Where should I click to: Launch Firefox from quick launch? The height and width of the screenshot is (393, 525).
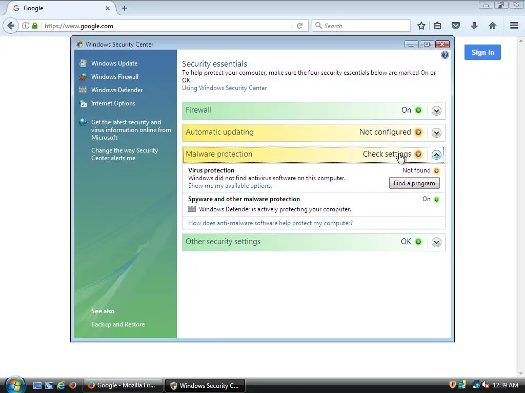click(73, 385)
